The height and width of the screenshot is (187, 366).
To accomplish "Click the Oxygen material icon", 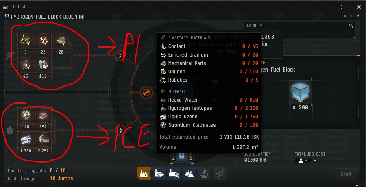I will (x=43, y=65).
